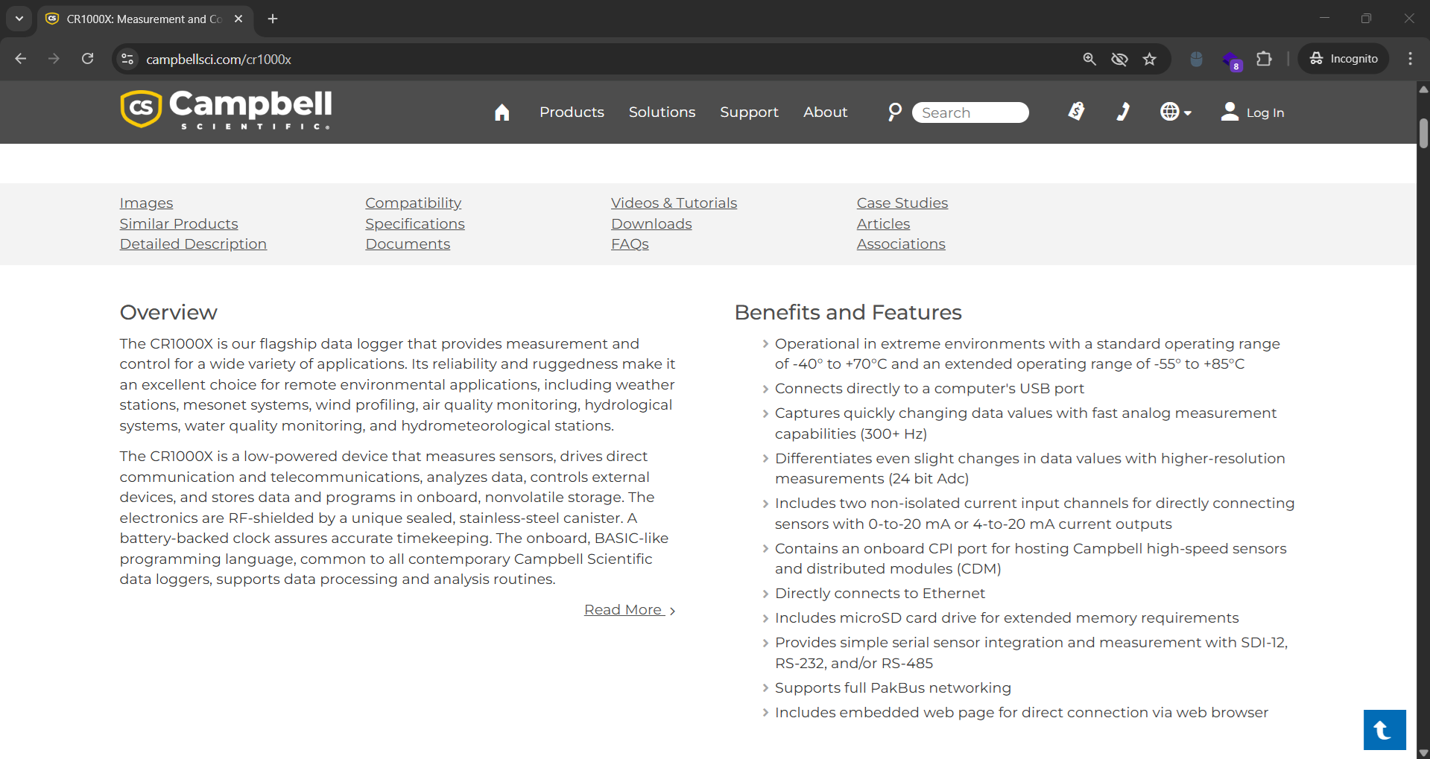Click the Campbell Scientific home icon
Viewport: 1430px width, 759px height.
pos(502,112)
